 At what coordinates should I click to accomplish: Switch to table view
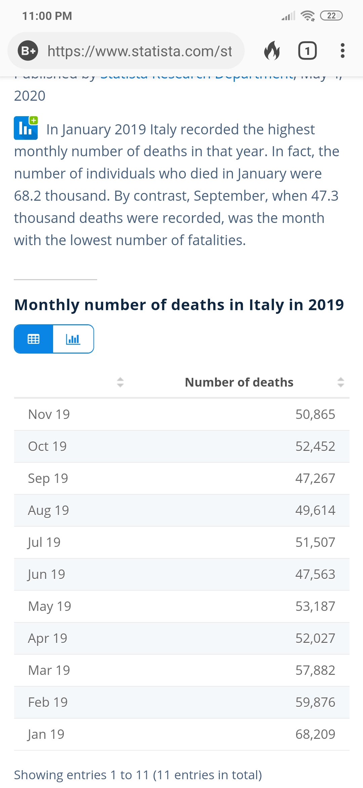pyautogui.click(x=33, y=339)
